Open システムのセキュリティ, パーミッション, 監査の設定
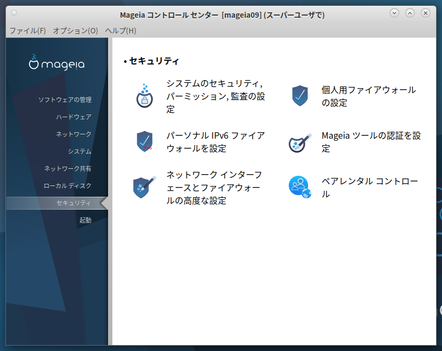Screen dimensions: 442x351 click(216, 96)
